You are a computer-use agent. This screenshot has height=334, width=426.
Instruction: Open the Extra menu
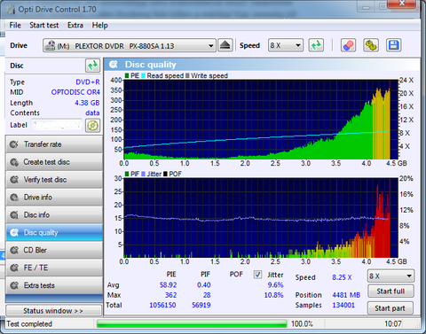(x=75, y=26)
